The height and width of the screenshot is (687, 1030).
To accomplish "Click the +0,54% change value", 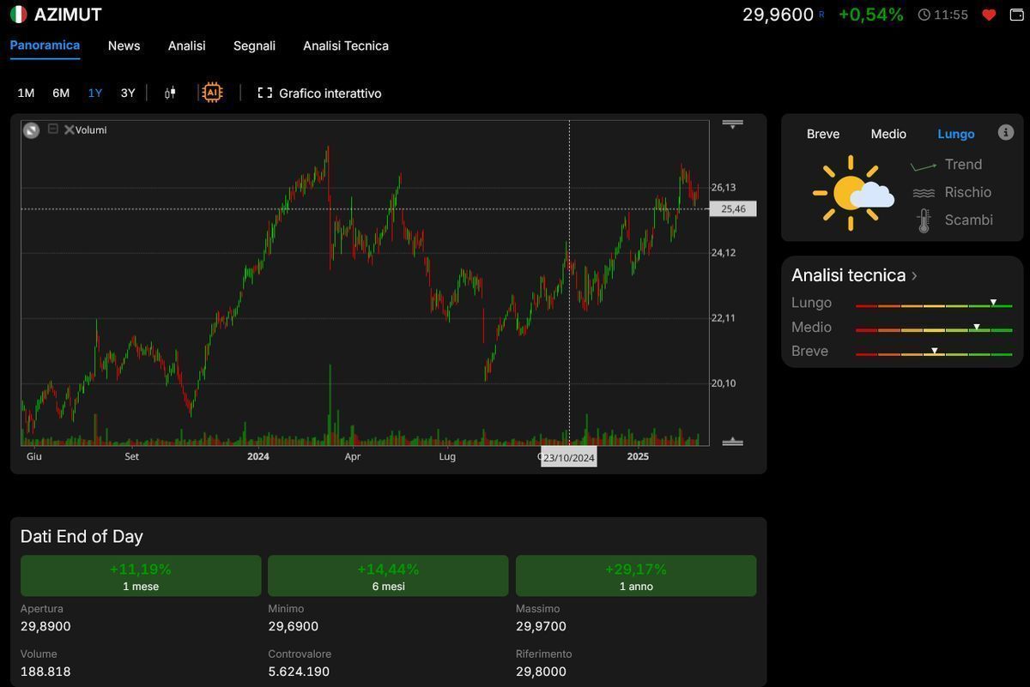I will tap(870, 15).
